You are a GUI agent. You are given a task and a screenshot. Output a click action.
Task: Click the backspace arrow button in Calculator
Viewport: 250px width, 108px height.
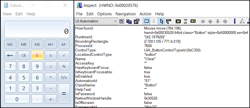point(10,55)
